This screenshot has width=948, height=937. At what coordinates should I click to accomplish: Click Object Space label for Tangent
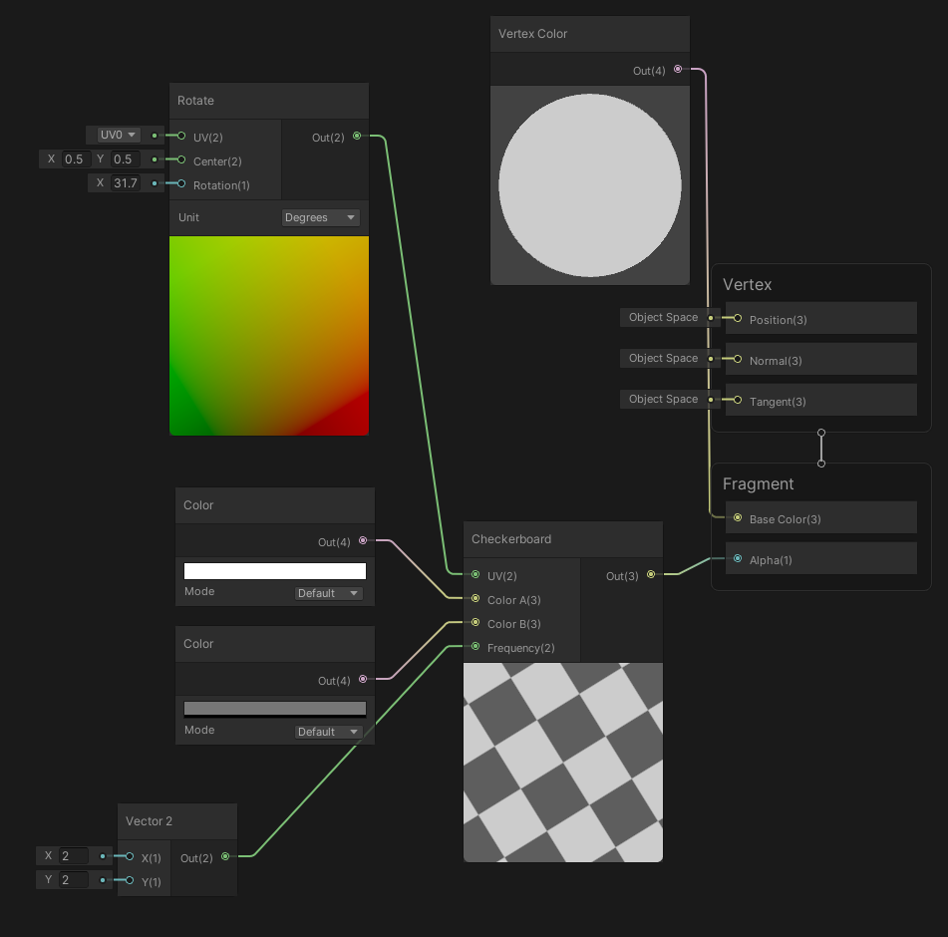coord(663,399)
